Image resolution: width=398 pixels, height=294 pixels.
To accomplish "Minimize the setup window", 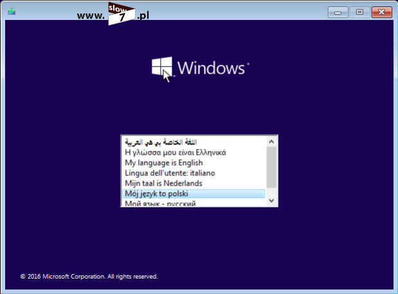I will point(338,12).
